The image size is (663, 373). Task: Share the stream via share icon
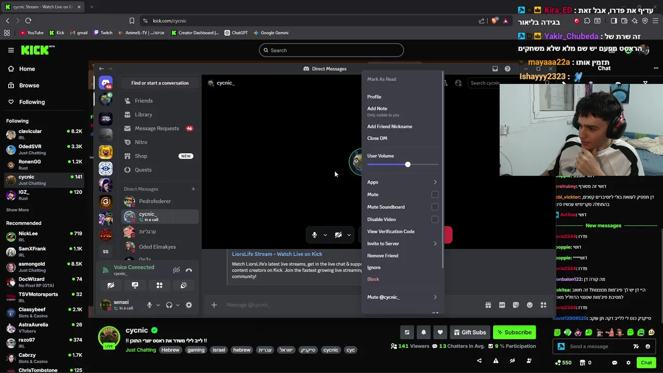479,361
